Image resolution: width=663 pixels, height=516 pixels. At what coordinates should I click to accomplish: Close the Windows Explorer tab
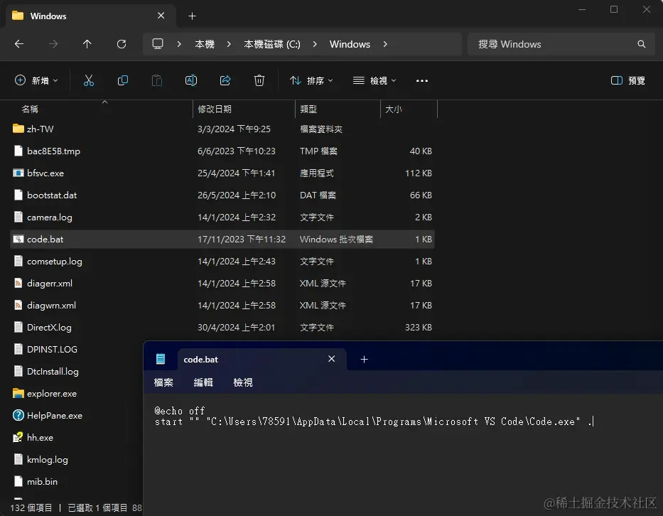pyautogui.click(x=161, y=16)
